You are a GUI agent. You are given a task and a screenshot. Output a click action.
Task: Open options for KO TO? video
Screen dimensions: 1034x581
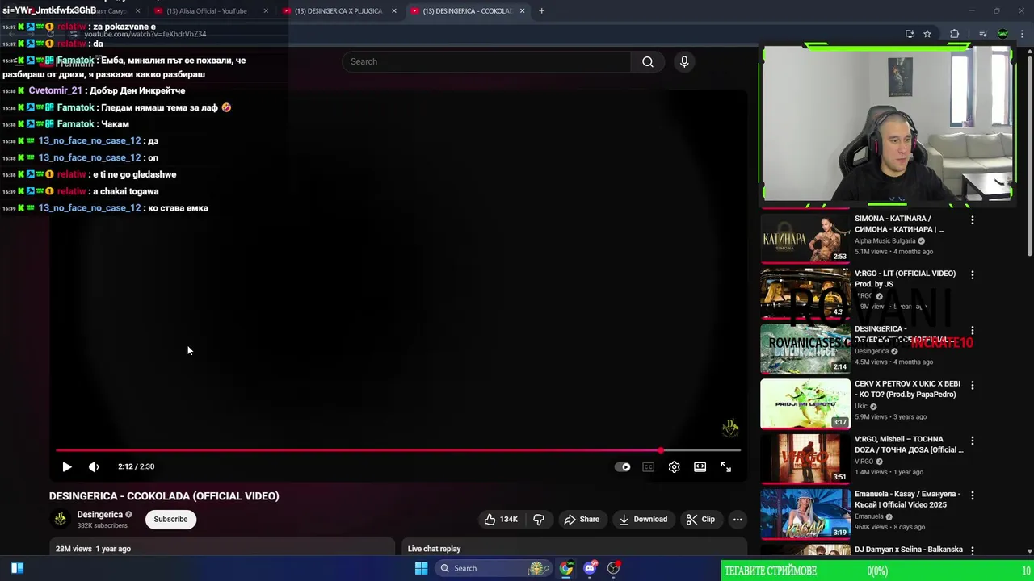[972, 386]
